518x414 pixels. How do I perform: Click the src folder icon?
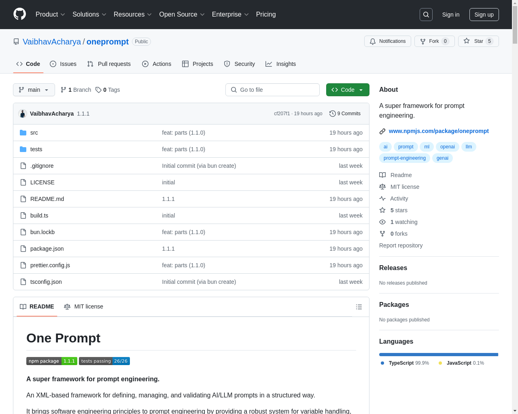point(23,133)
